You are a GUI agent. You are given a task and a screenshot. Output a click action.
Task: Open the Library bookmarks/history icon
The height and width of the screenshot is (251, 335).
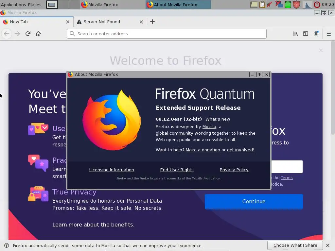tap(295, 34)
